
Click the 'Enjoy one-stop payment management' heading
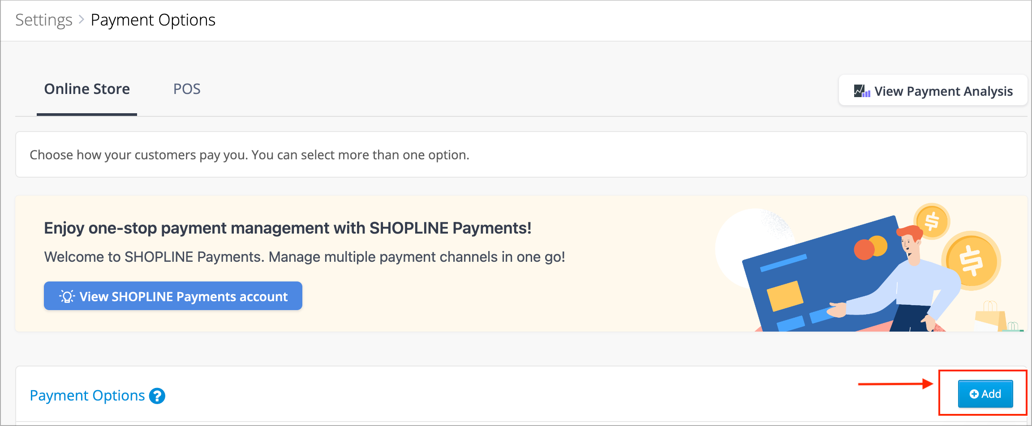pos(288,228)
